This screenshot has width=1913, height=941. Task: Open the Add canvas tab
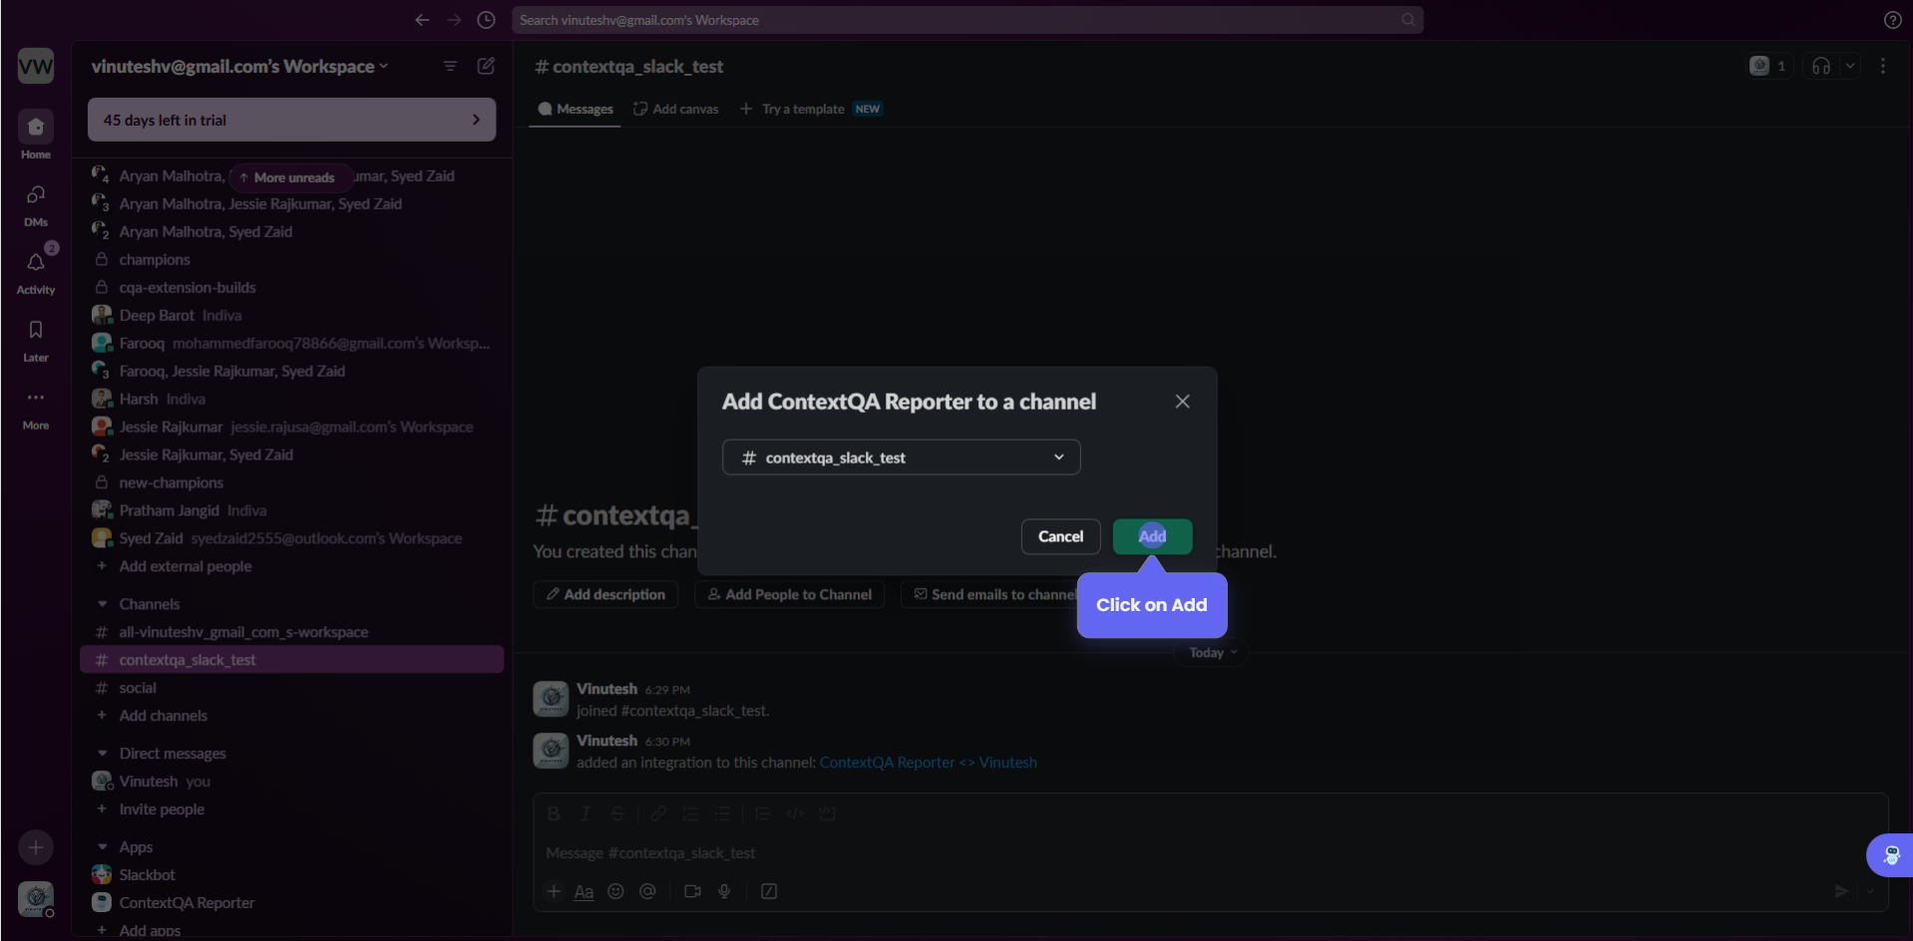coord(676,109)
